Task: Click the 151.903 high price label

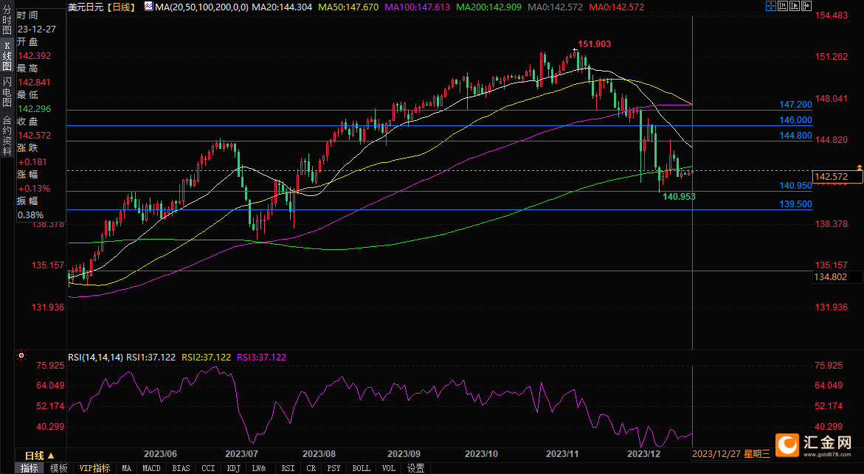Action: pyautogui.click(x=594, y=44)
